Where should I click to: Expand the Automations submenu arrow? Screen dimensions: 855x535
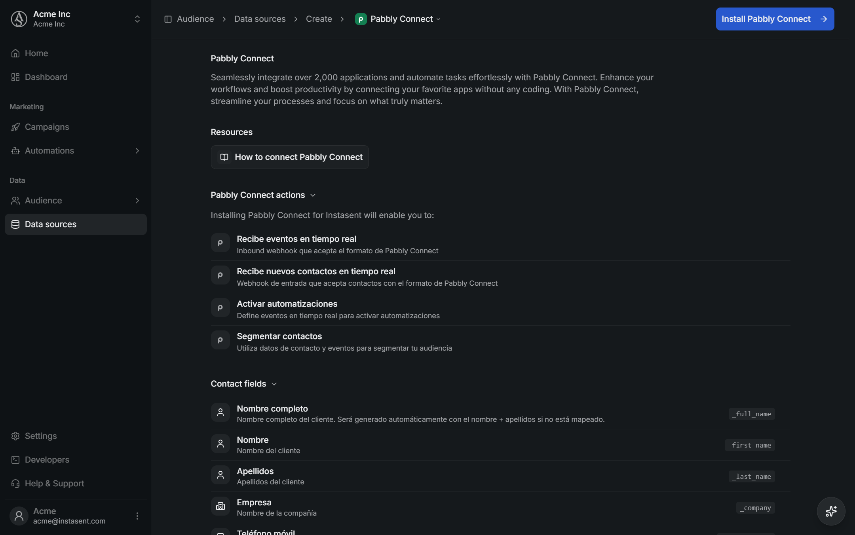(137, 151)
